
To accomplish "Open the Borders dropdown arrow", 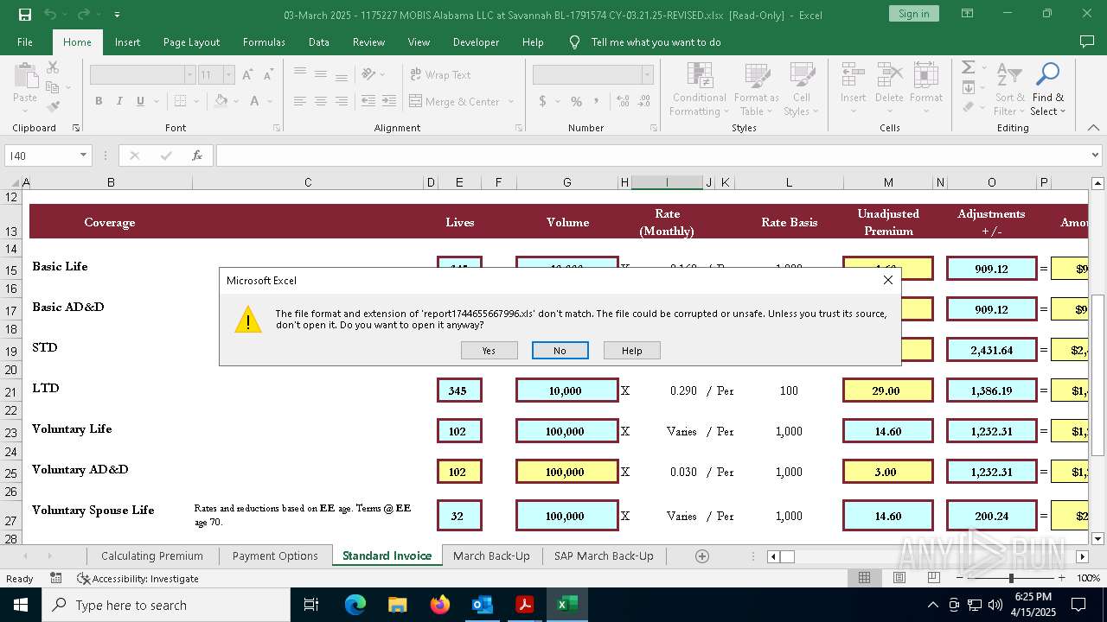I will 196,101.
